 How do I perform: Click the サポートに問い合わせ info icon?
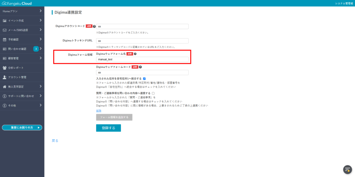5,96
